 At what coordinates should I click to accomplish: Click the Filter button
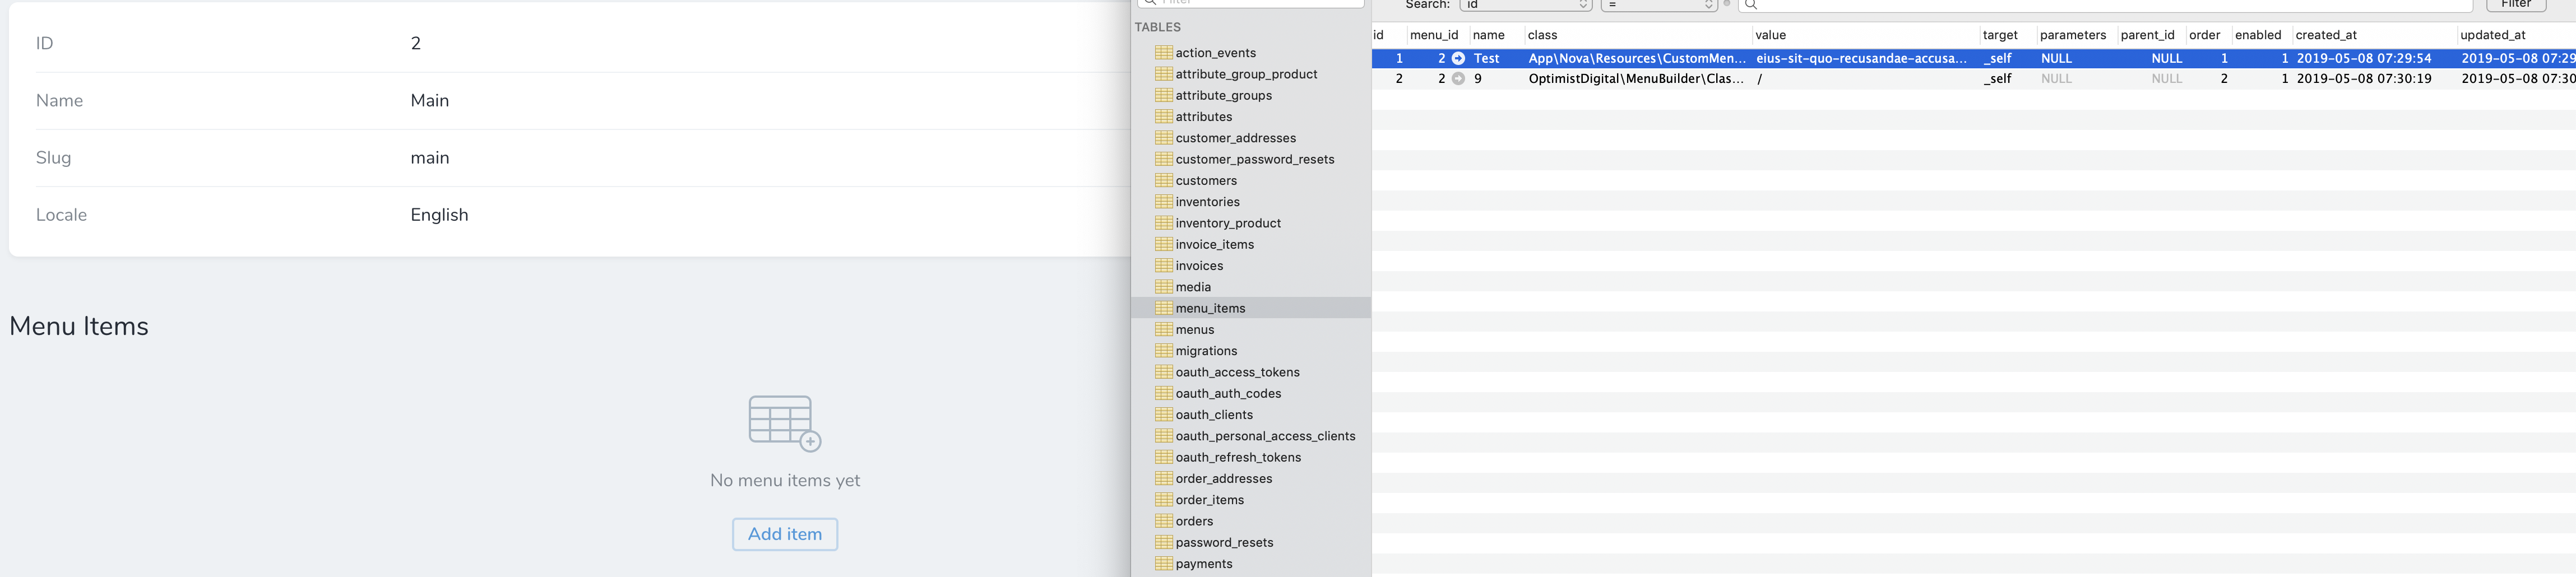point(2515,4)
